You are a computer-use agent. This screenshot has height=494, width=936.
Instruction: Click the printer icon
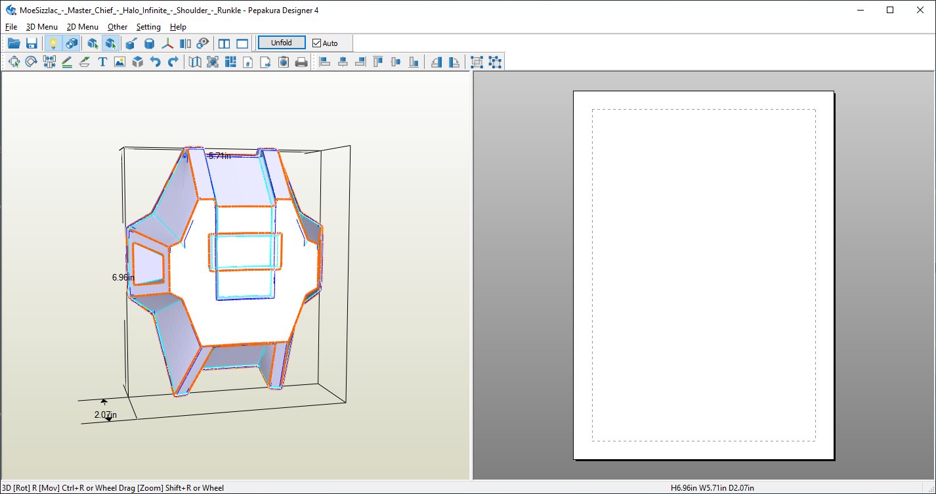coord(301,62)
